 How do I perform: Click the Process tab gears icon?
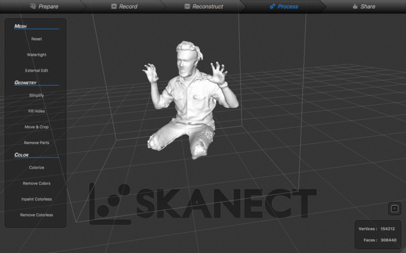coord(272,6)
